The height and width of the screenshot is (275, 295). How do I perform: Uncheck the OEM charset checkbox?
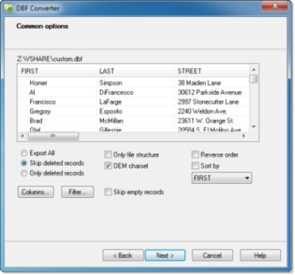pos(108,166)
